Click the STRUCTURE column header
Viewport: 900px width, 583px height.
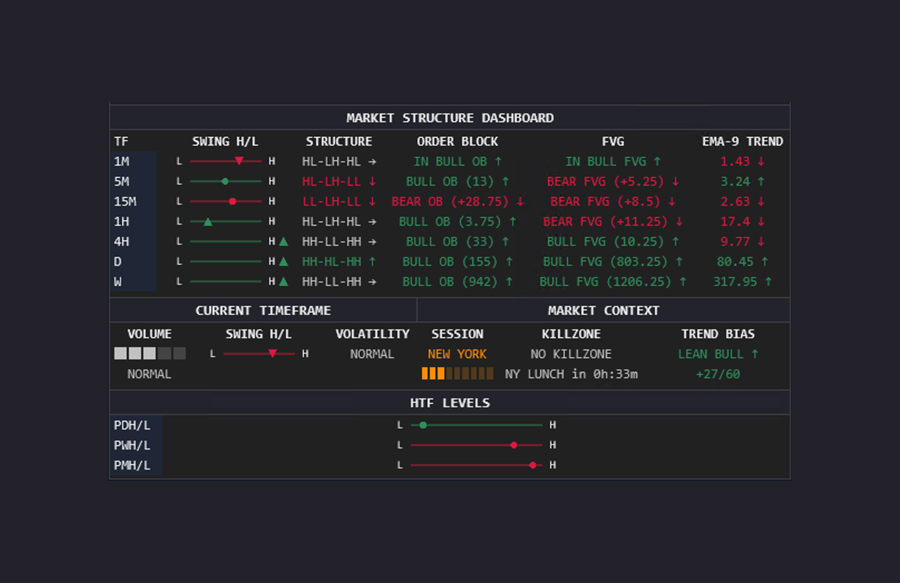(339, 141)
